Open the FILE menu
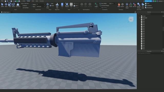The height and width of the screenshot is (92, 164). point(2,1)
